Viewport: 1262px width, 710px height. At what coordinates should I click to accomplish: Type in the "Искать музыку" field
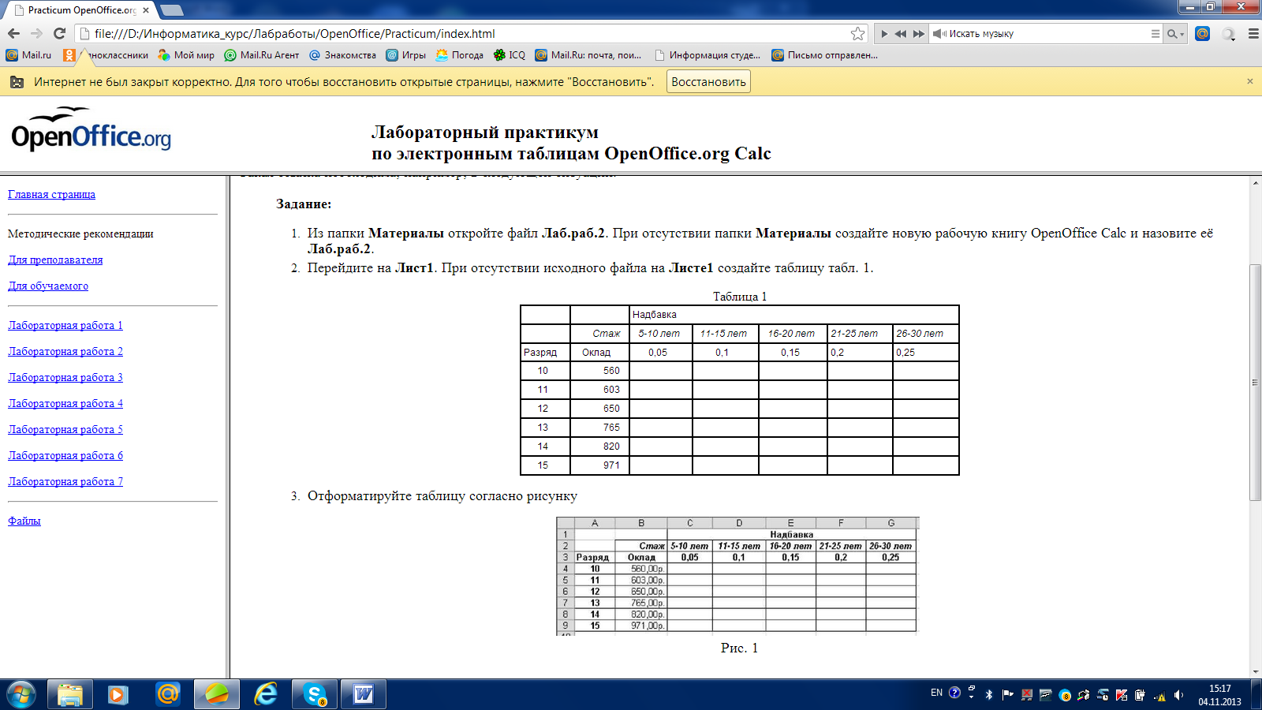pyautogui.click(x=1045, y=34)
